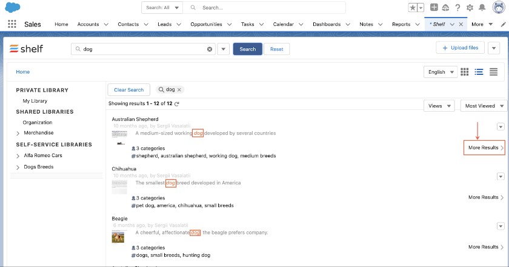Switch to grid view layout
This screenshot has height=267, width=509.
click(465, 72)
